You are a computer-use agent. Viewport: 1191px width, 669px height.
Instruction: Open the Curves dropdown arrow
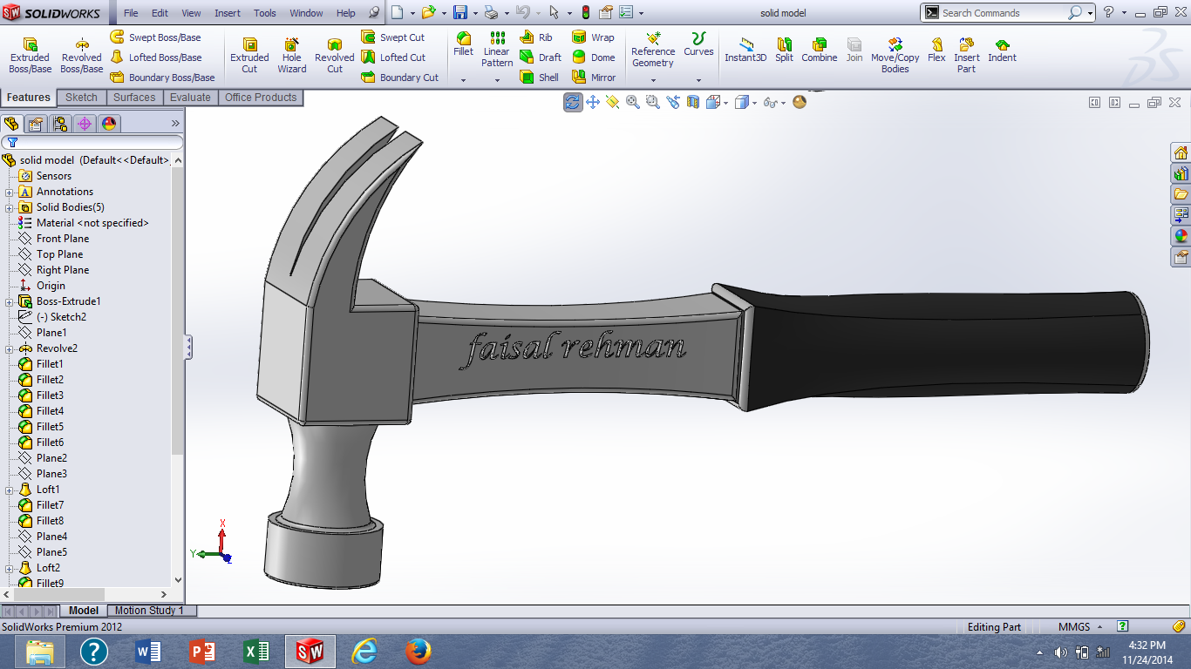pyautogui.click(x=698, y=80)
